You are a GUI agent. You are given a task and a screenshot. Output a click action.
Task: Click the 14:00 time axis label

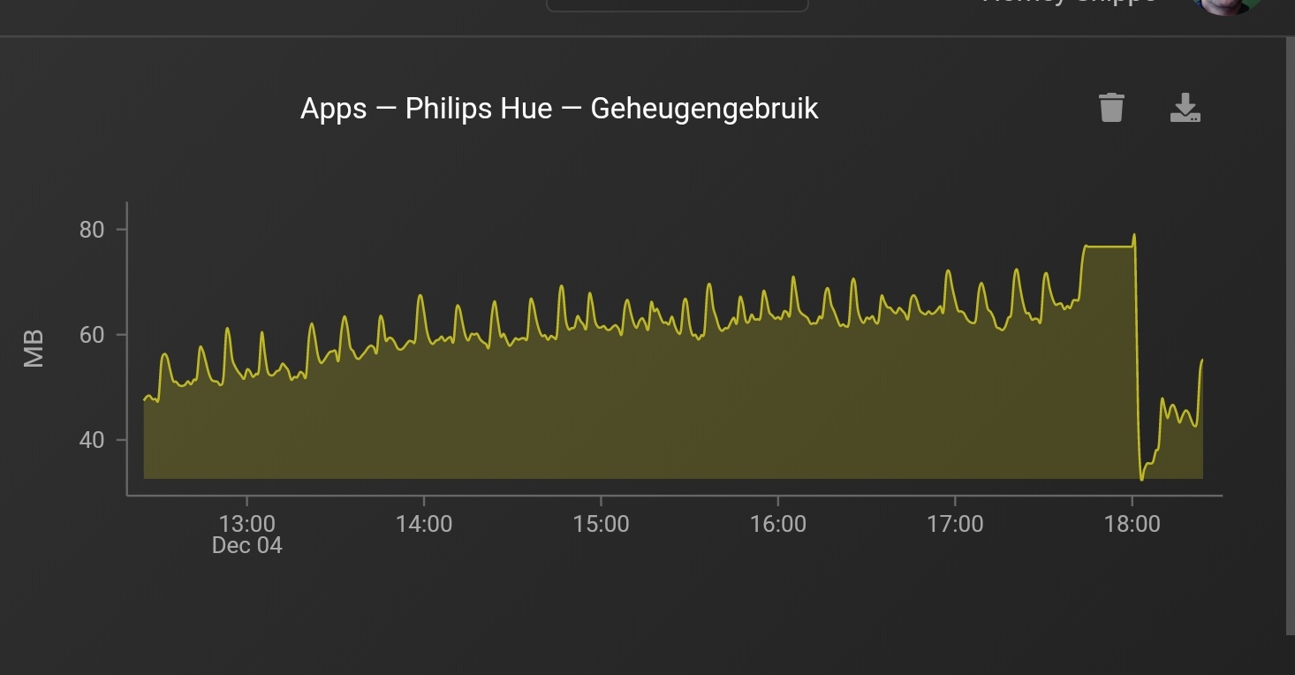click(424, 524)
